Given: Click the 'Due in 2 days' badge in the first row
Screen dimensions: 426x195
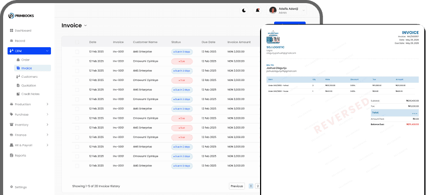Looking at the screenshot, I should tap(182, 52).
